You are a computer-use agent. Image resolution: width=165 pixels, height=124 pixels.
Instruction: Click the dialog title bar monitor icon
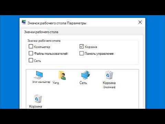click(x=24, y=22)
